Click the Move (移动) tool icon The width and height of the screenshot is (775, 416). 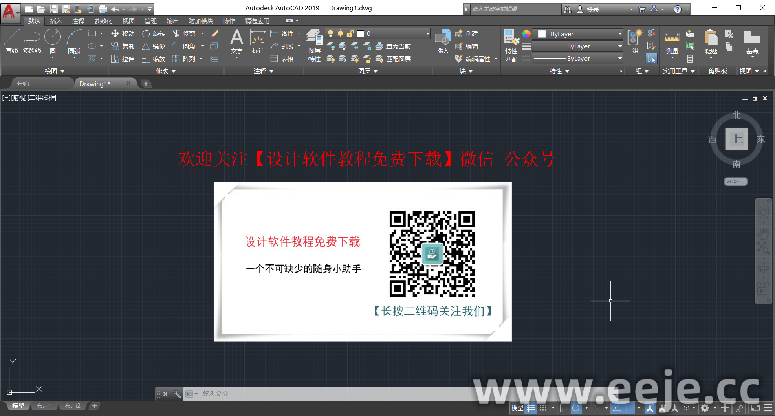(115, 34)
